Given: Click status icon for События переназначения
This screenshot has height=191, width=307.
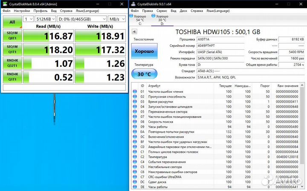Looking at the screenshot, I should (135, 162).
